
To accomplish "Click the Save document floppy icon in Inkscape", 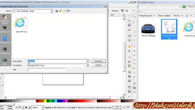I will (x=129, y=25).
